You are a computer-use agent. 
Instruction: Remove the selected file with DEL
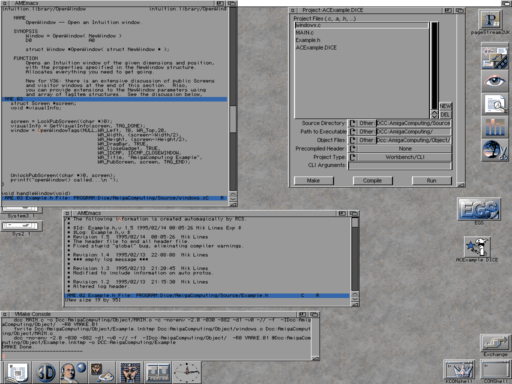[445, 114]
